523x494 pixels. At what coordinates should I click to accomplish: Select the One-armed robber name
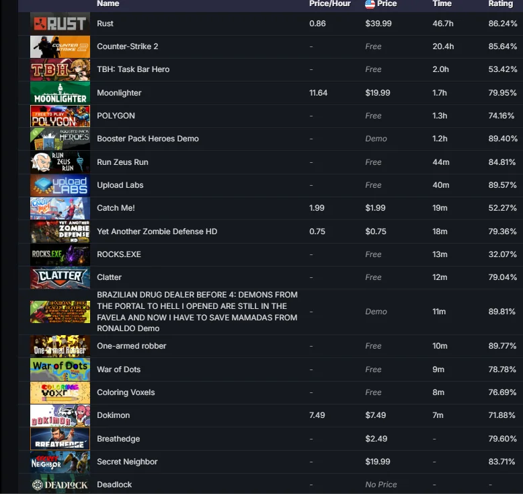point(131,346)
